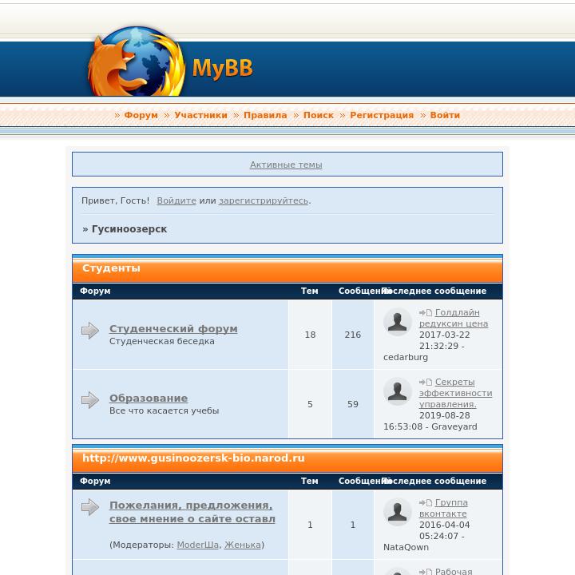575x575 pixels.
Task: Click username Graveyard in last post
Action: pyautogui.click(x=454, y=426)
